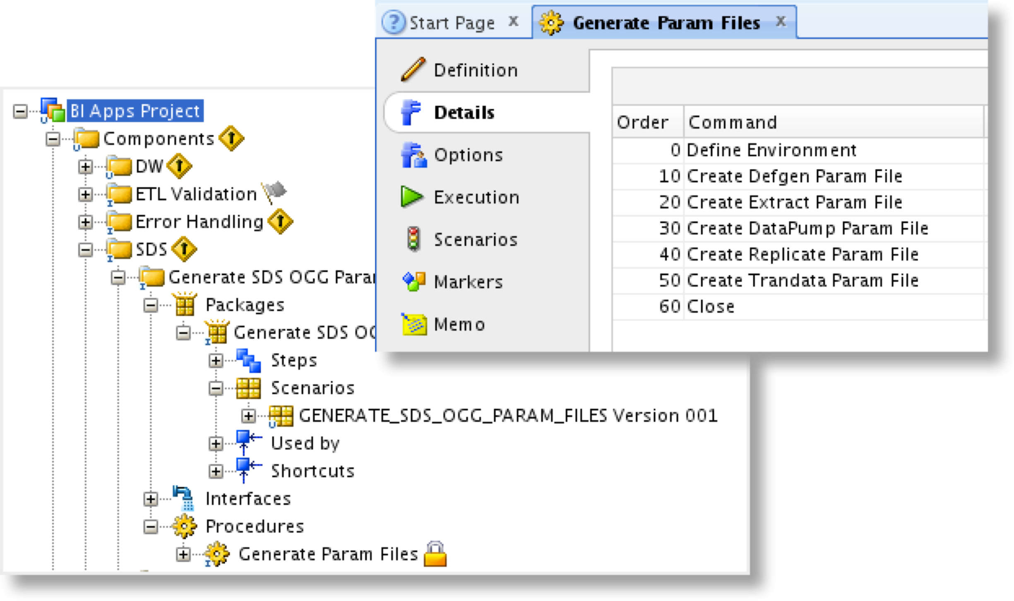1014x601 pixels.
Task: Collapse the Procedures node
Action: point(151,527)
